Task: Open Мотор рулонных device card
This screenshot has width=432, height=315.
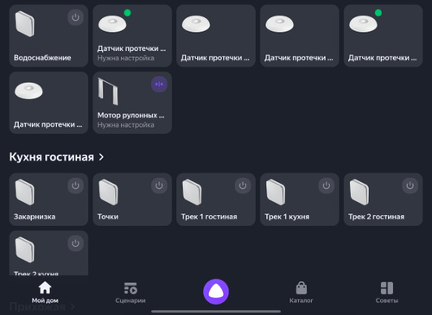Action: pos(132,103)
